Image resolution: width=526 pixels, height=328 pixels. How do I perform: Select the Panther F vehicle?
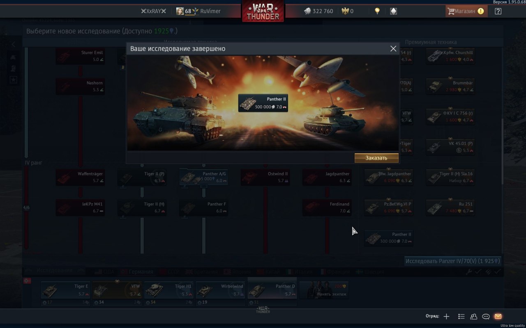coord(203,207)
